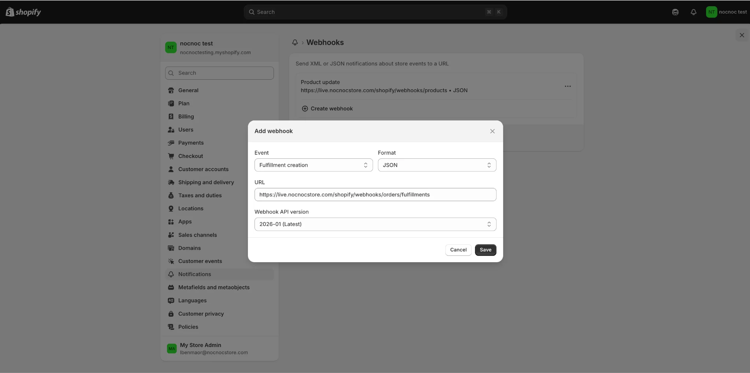
Task: Go to Customer privacy settings
Action: (x=219, y=314)
